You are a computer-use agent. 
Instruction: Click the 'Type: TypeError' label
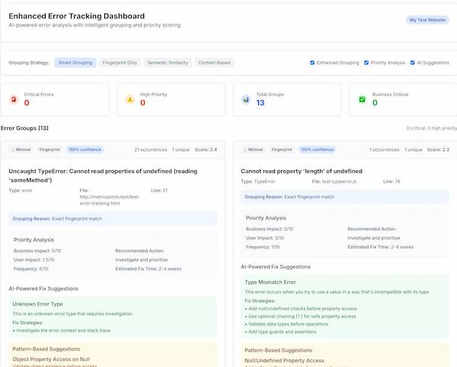coord(258,182)
